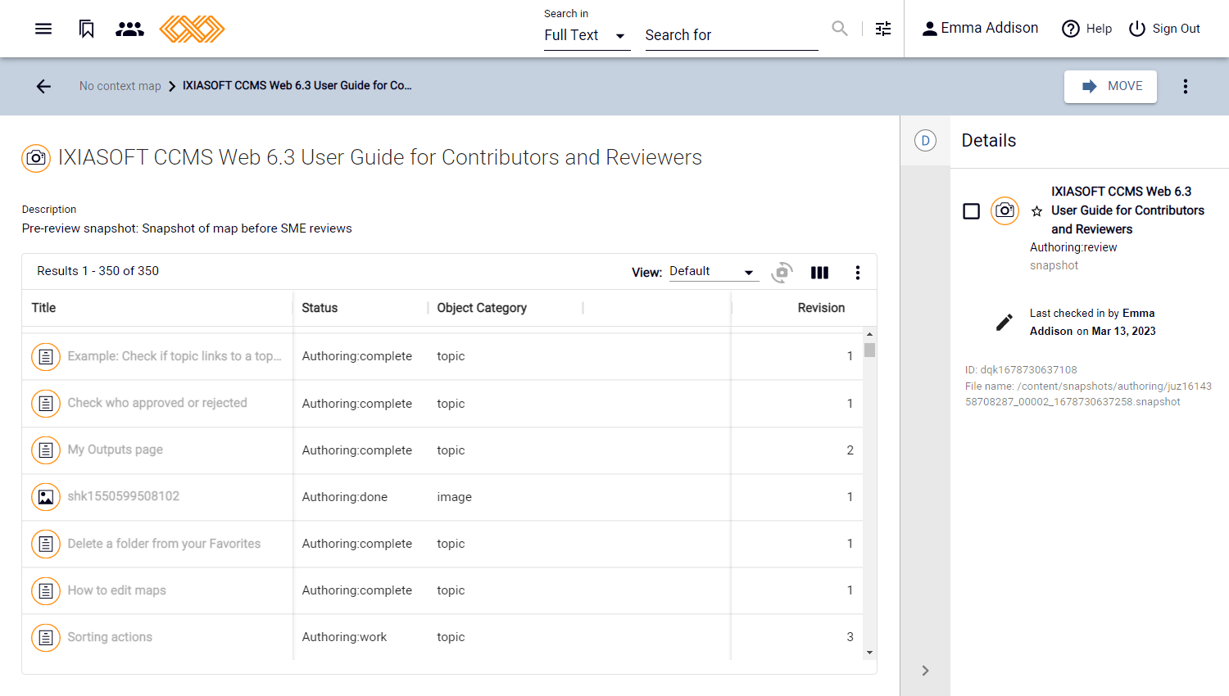This screenshot has height=696, width=1229.
Task: Click the No context map breadcrumb
Action: [120, 86]
